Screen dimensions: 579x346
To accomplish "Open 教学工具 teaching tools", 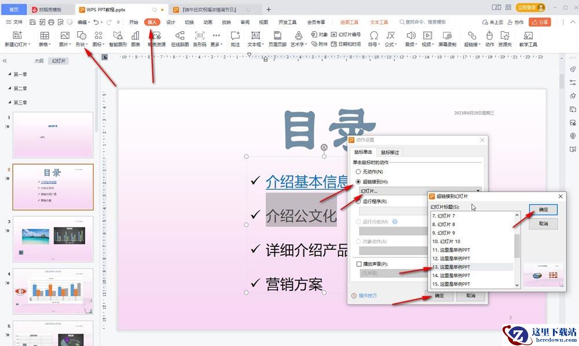I will click(x=528, y=39).
